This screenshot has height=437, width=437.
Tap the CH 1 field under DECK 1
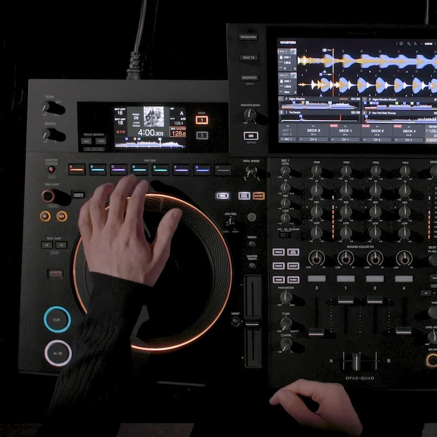click(345, 139)
